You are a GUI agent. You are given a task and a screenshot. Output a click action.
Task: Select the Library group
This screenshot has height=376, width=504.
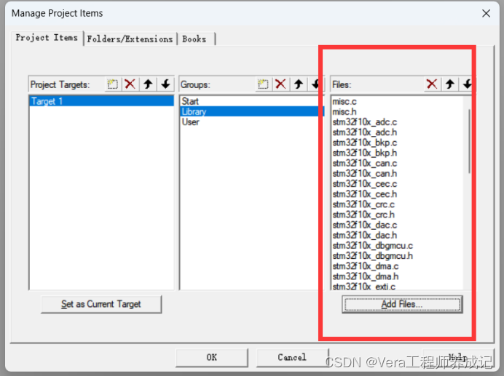coord(252,112)
